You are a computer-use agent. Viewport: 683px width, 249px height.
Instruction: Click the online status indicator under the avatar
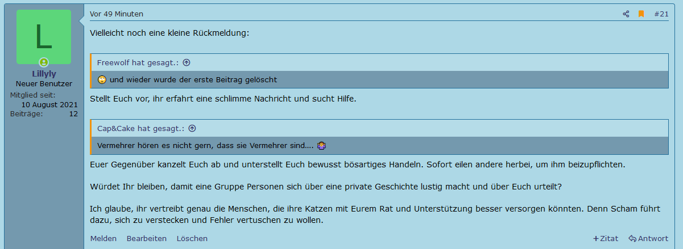pos(44,62)
